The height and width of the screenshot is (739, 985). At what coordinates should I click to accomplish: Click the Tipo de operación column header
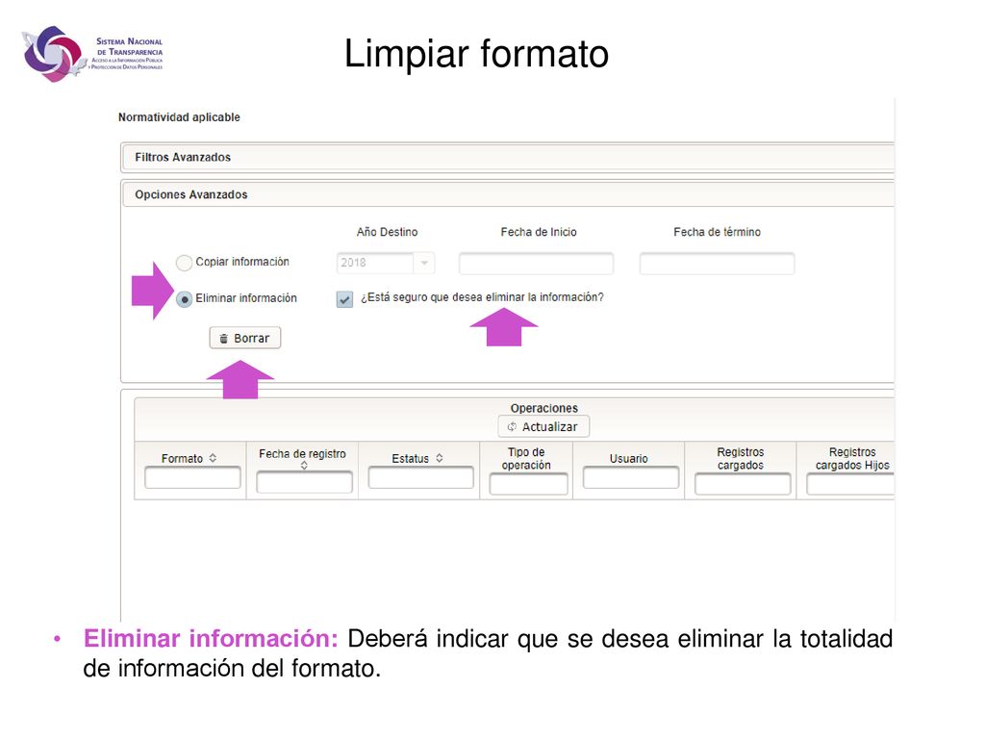pyautogui.click(x=526, y=459)
